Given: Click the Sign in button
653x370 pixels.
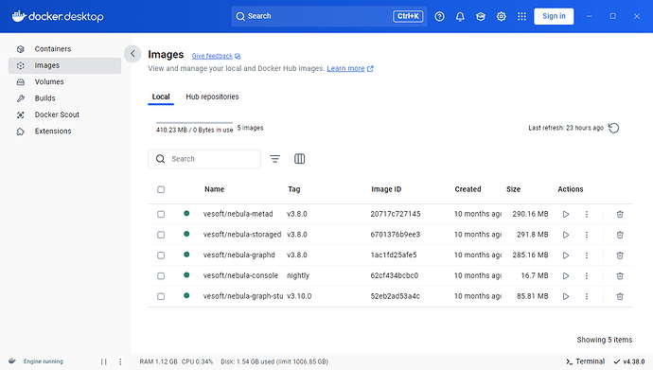Looking at the screenshot, I should point(554,16).
